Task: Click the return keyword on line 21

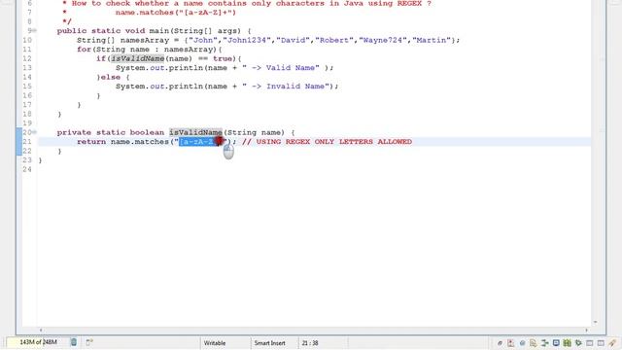Action: point(91,142)
